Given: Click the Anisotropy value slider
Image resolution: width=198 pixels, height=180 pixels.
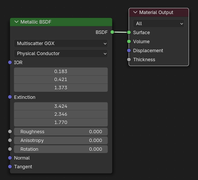Looking at the screenshot, I should pos(61,141).
